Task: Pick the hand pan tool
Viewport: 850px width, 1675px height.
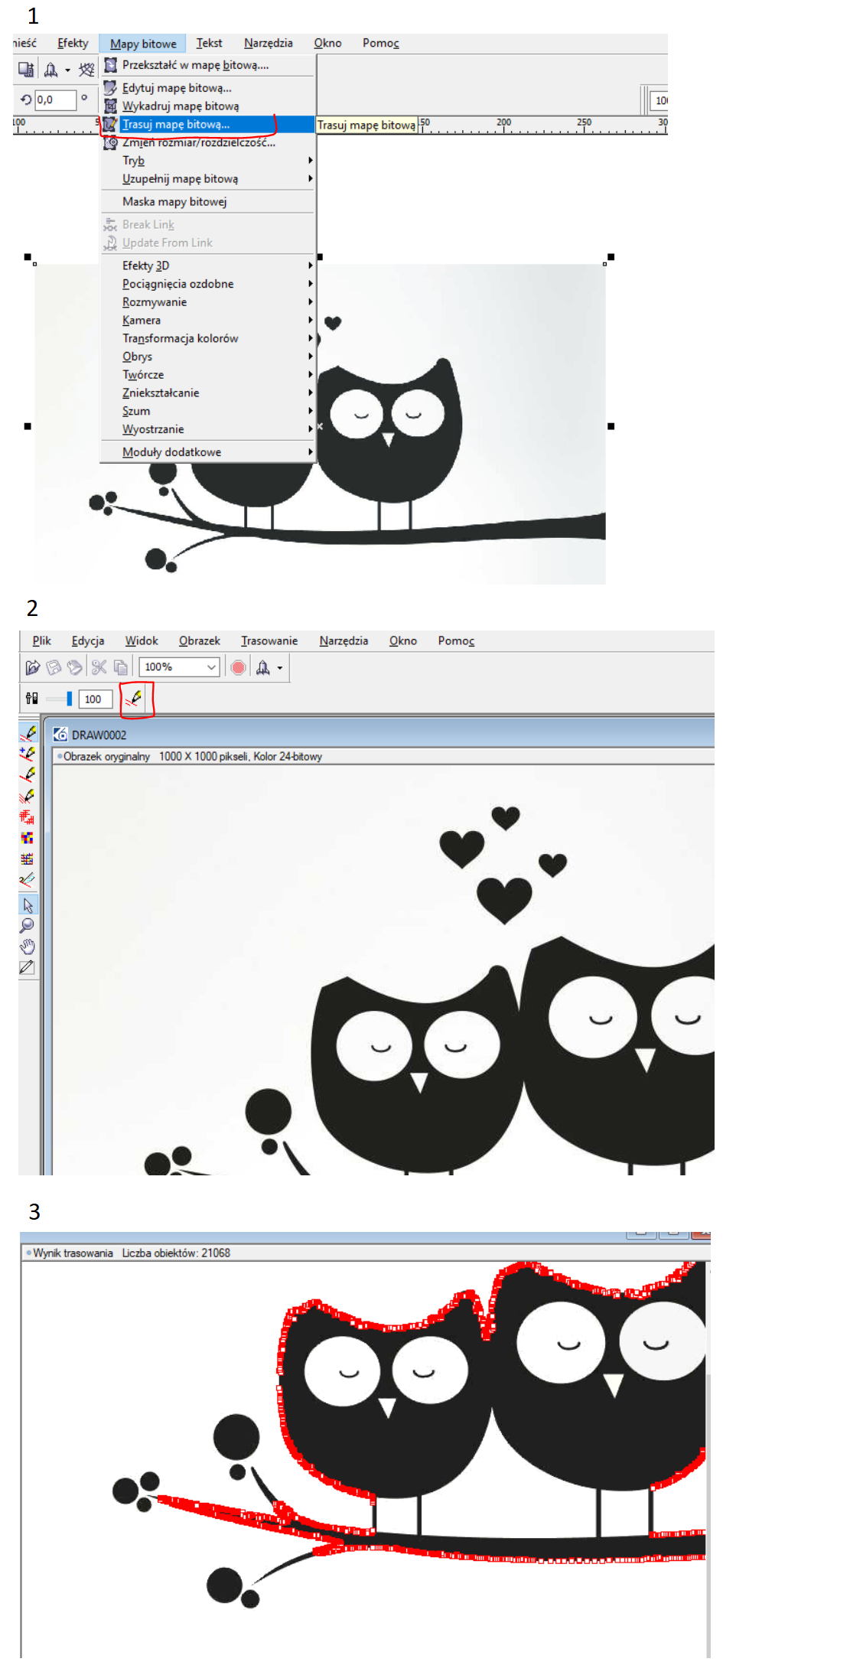Action: (28, 947)
